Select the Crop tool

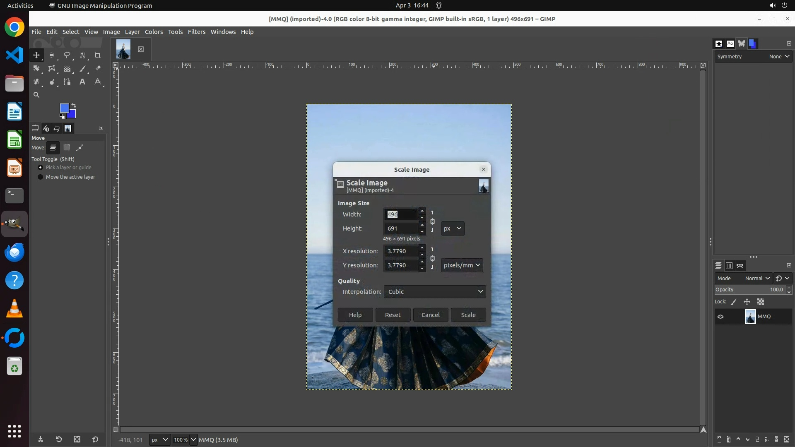(x=97, y=55)
